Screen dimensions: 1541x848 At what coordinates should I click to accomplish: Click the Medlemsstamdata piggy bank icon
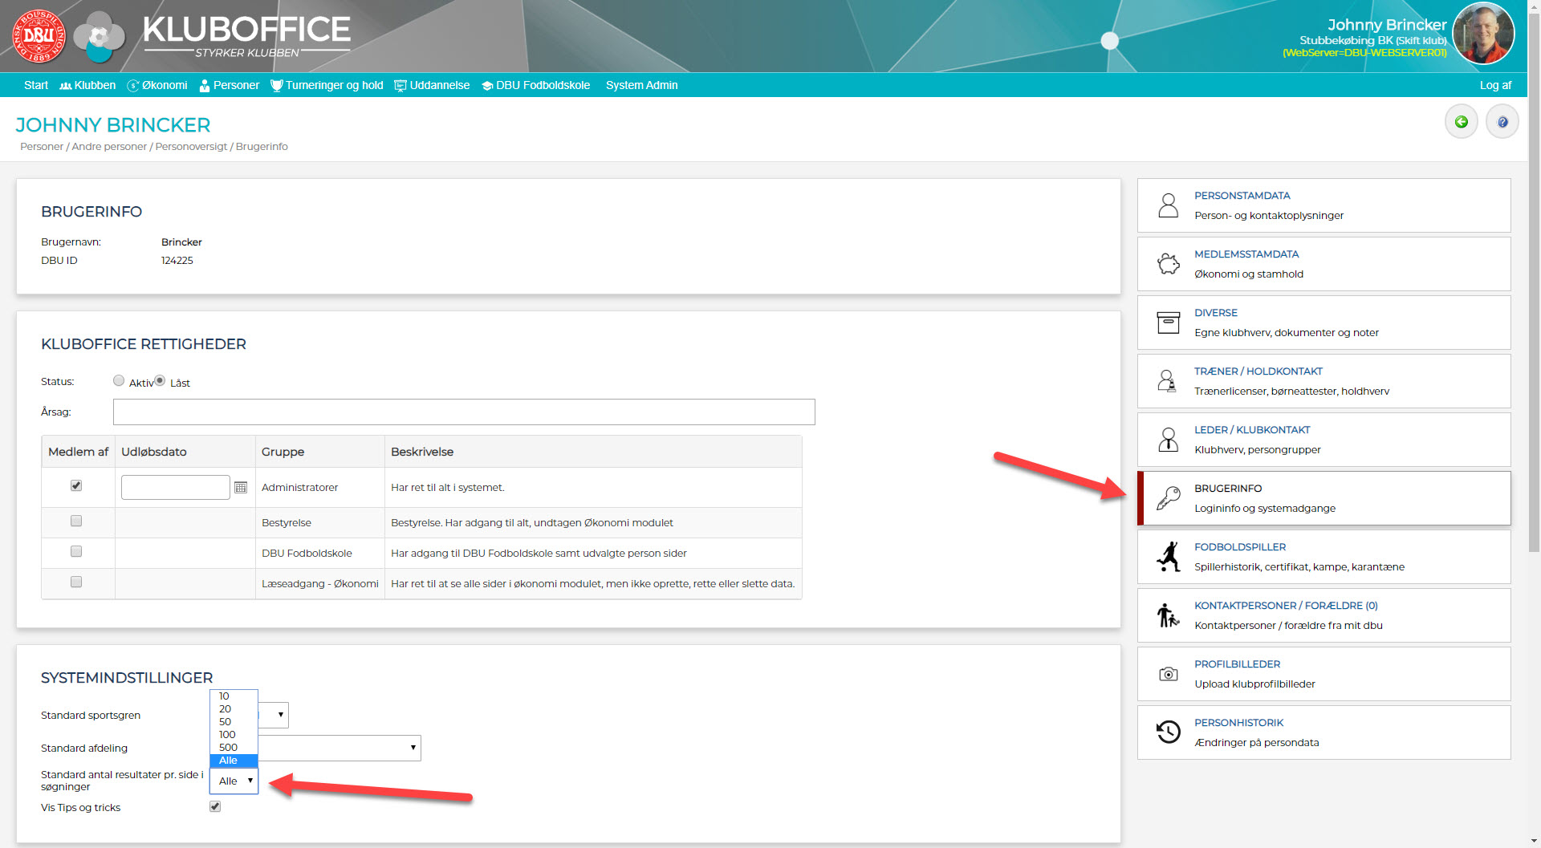pos(1169,264)
